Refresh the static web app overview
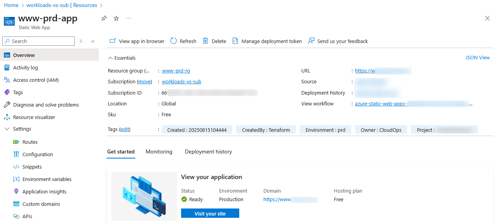494x224 pixels. coord(183,41)
